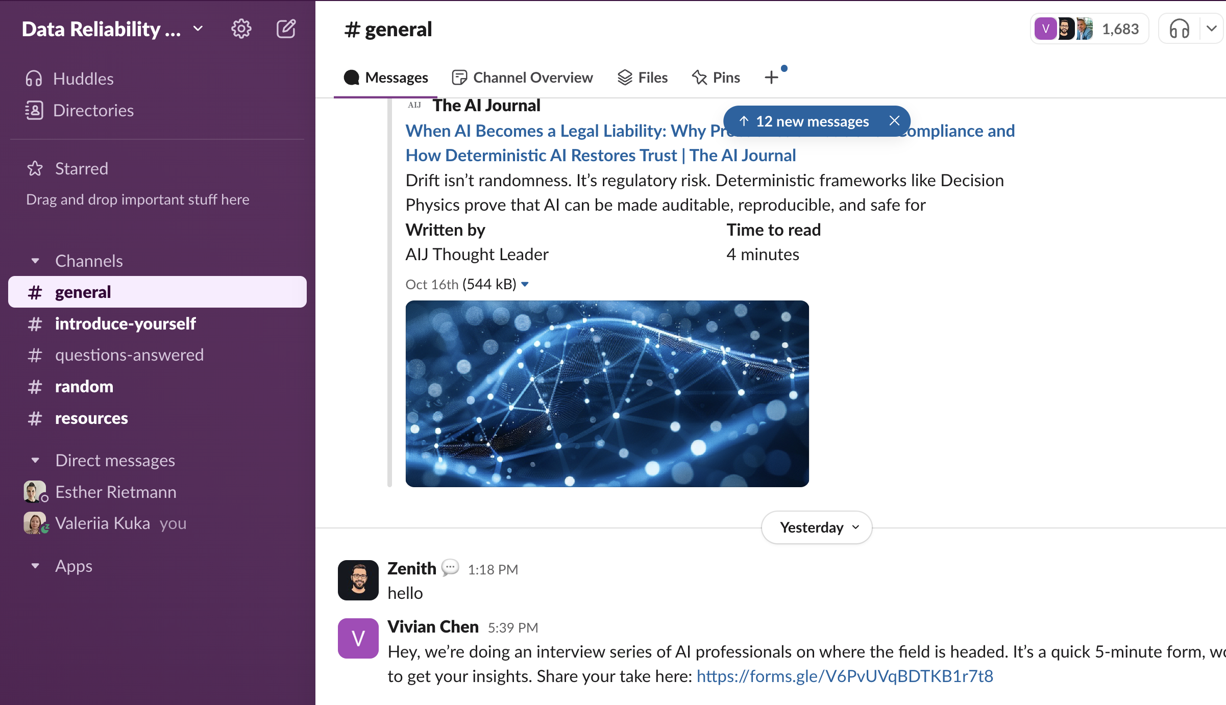Click the plus icon to add tab
Viewport: 1226px width, 705px height.
771,78
